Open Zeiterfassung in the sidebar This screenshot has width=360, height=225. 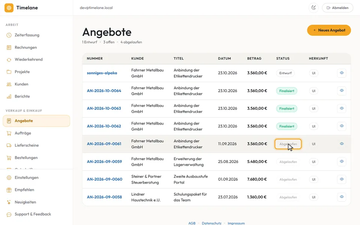[36, 35]
